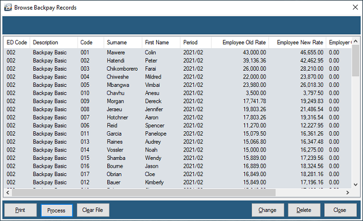Select the Shamba surname cell
Viewport: 363px width, 221px height.
point(116,158)
